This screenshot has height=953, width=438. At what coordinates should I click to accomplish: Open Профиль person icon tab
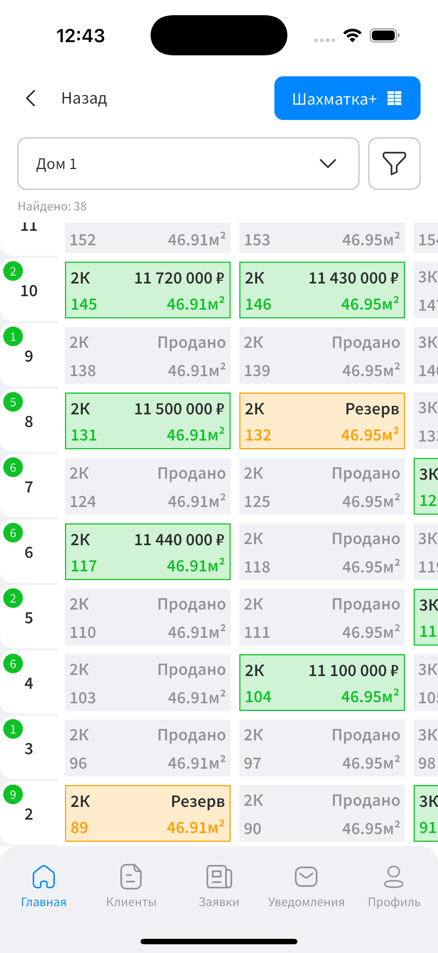click(x=394, y=877)
